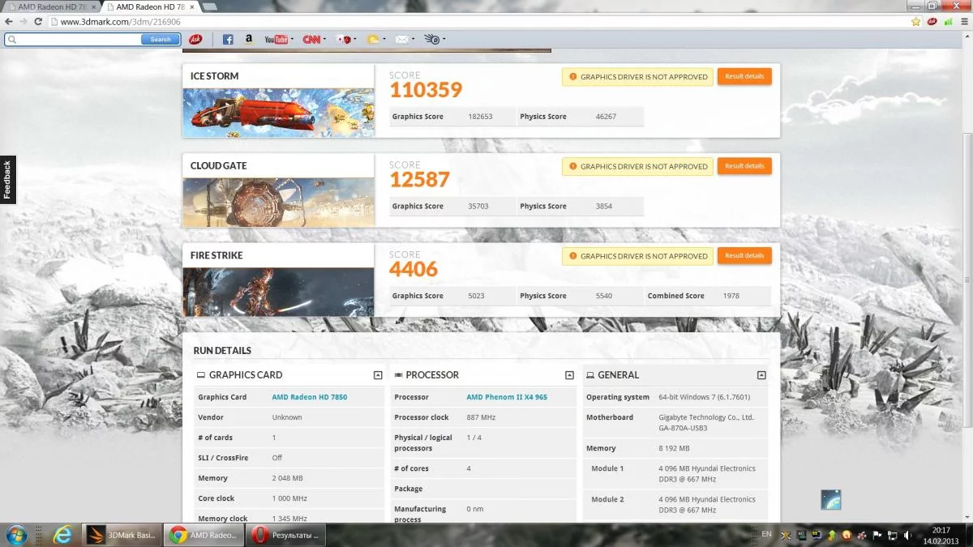Open a new browser tab
Image resolution: width=973 pixels, height=547 pixels.
pos(209,6)
